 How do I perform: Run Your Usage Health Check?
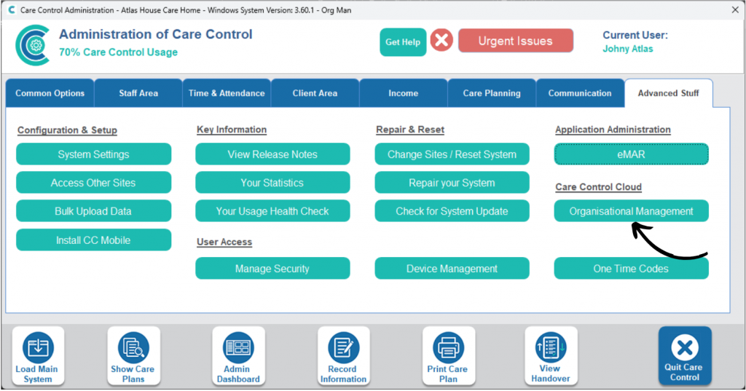[272, 211]
